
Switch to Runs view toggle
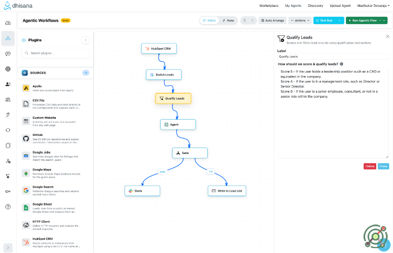tap(228, 21)
